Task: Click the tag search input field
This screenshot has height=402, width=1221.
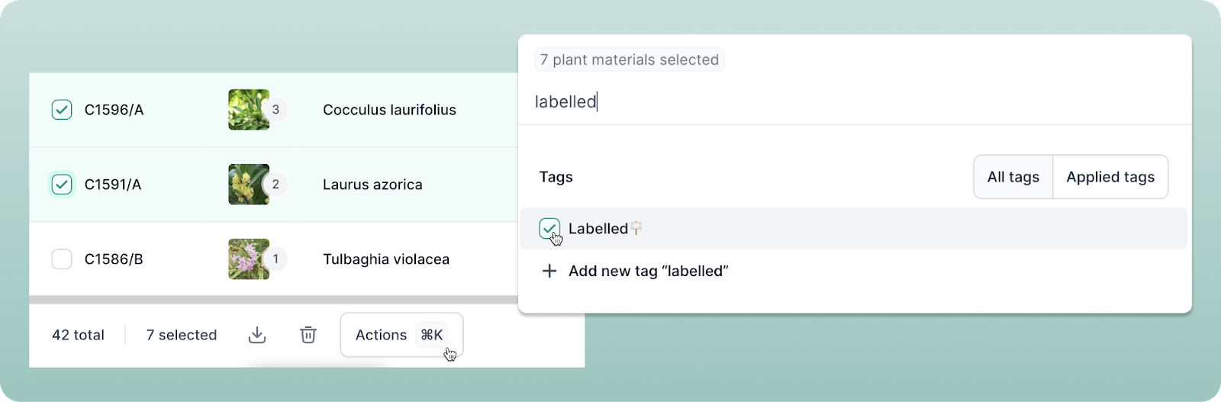Action: [839, 101]
